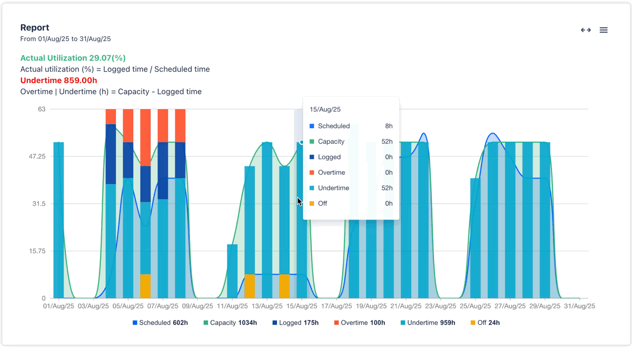Click the red Undertime 859.00h text
The image size is (632, 351).
58,81
